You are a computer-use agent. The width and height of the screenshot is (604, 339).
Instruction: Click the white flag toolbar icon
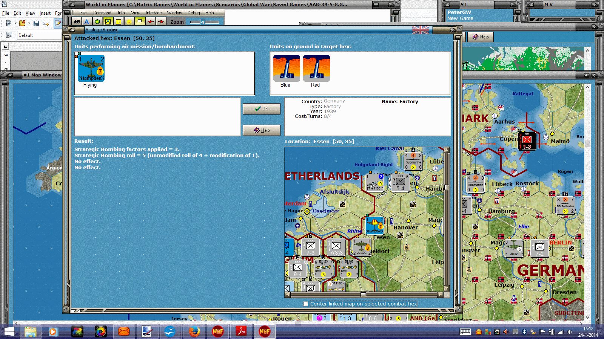140,21
